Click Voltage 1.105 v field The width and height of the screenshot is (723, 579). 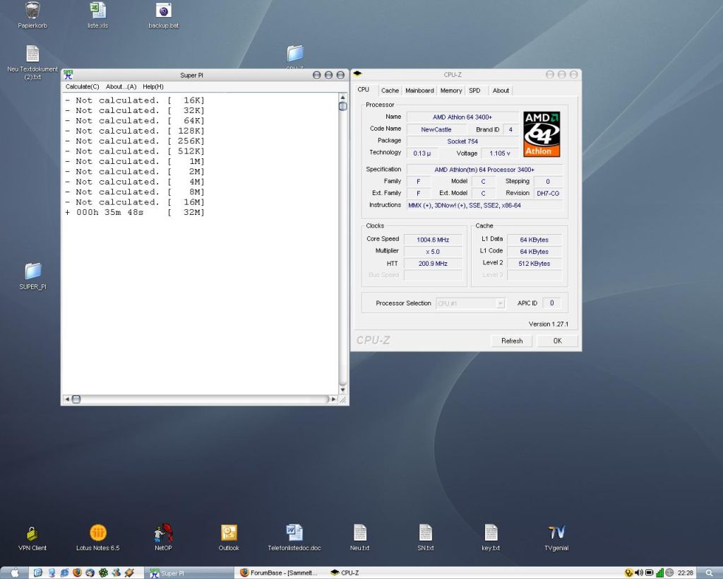500,153
